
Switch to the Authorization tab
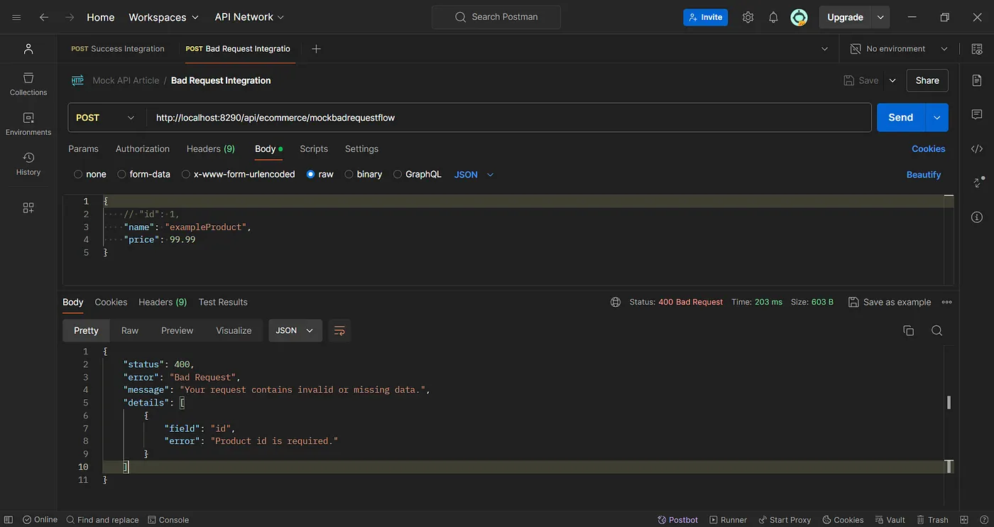(x=143, y=148)
